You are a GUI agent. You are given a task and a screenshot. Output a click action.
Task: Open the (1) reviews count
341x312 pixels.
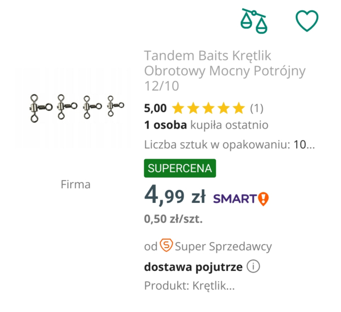pyautogui.click(x=256, y=109)
